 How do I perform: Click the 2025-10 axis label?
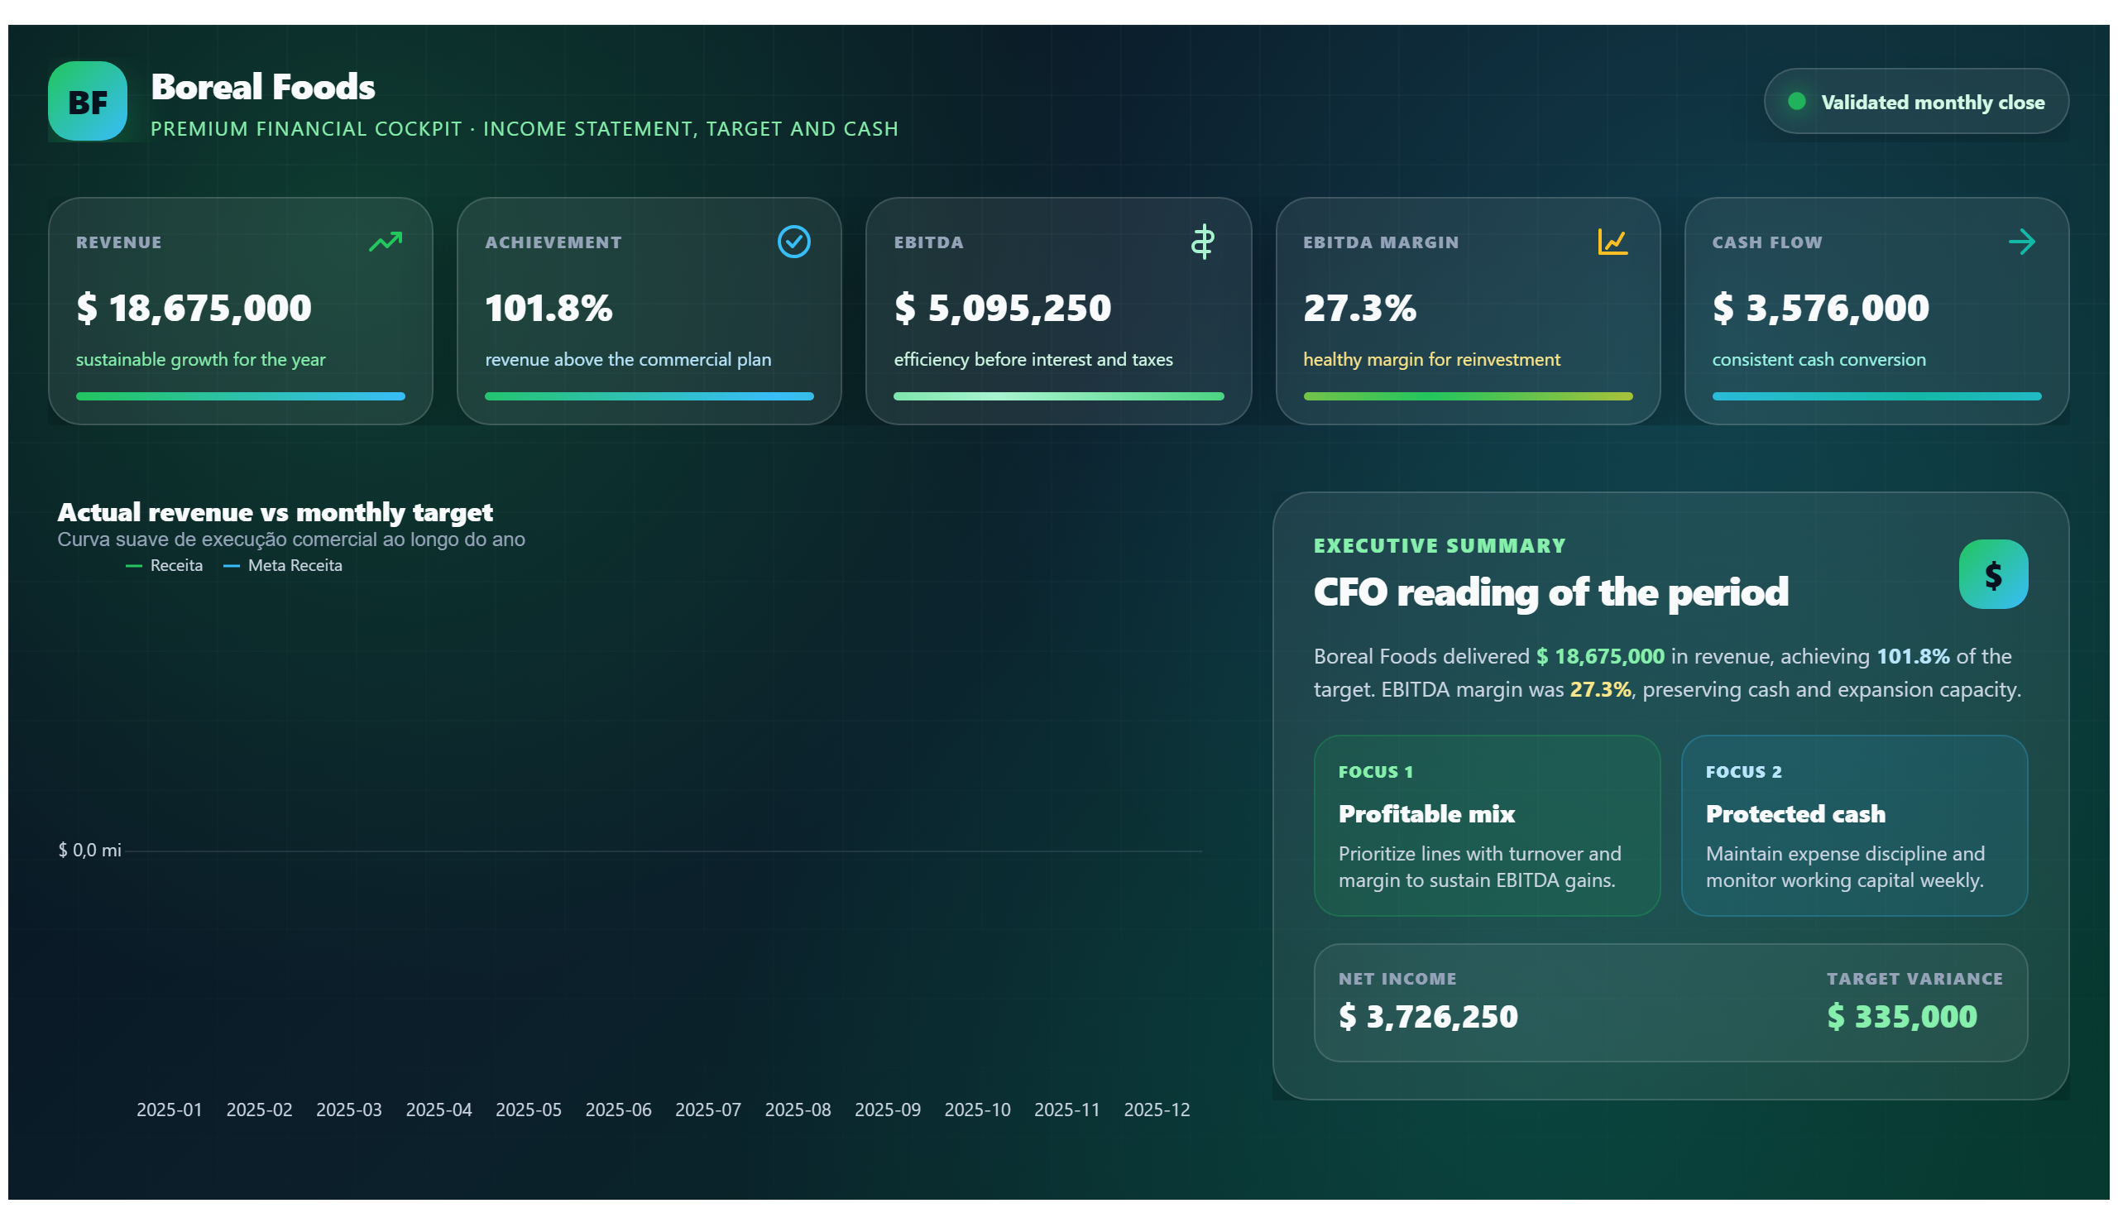977,1110
